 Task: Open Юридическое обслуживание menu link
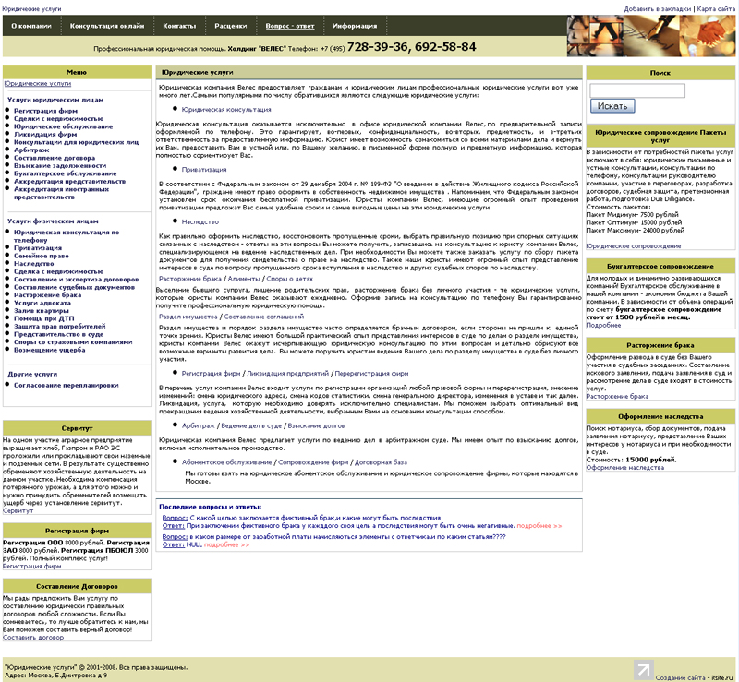[63, 126]
